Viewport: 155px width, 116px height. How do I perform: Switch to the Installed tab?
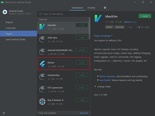(x=91, y=8)
